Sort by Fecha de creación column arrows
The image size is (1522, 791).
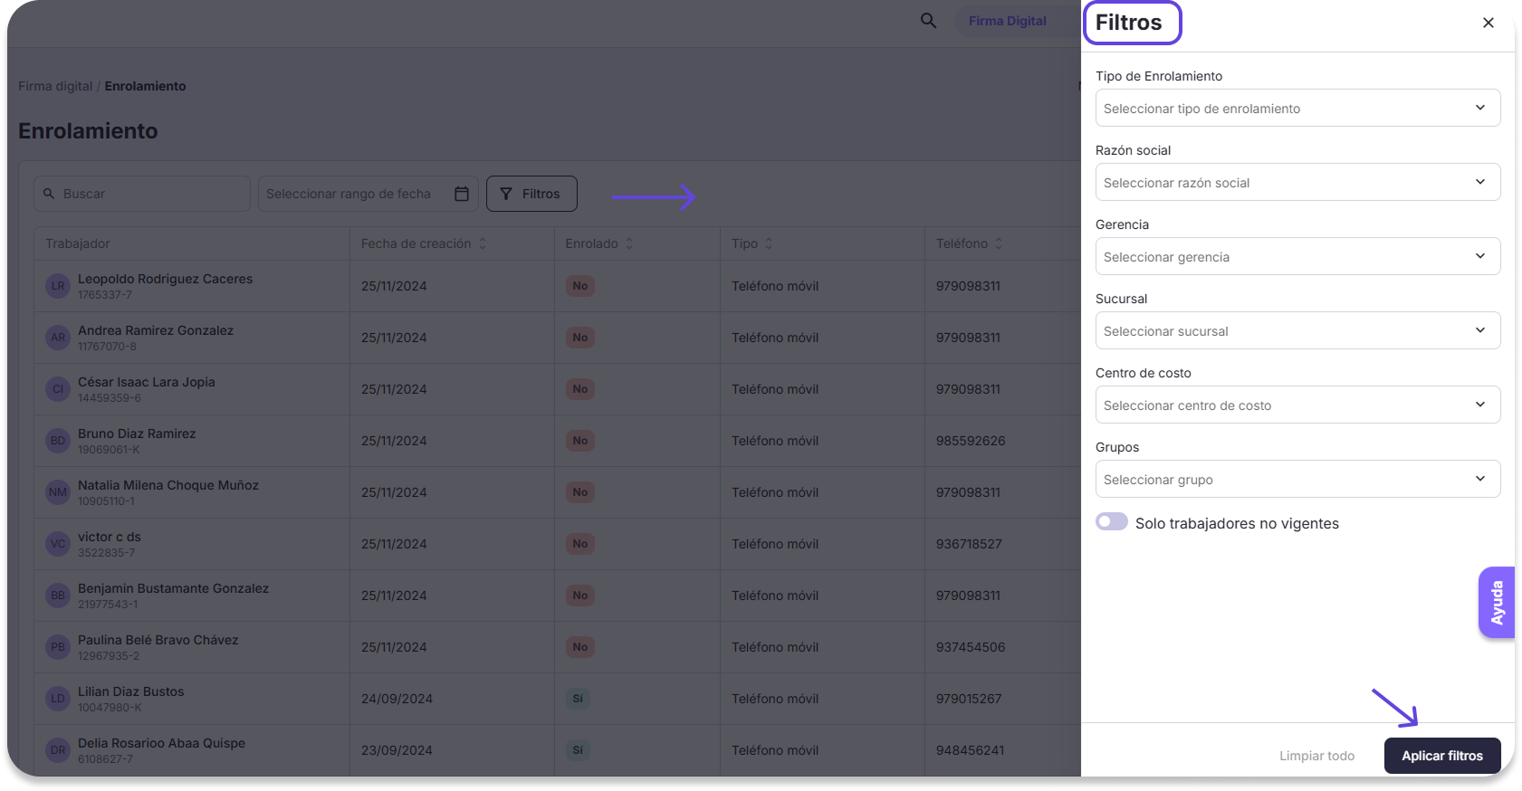coord(483,243)
